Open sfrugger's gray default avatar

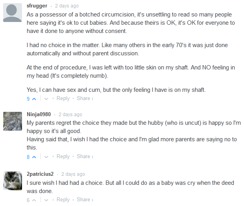12,13
